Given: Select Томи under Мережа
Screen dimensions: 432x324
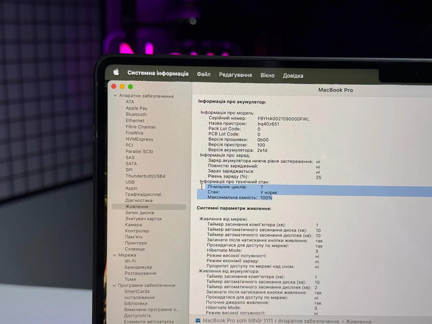Looking at the screenshot, I should (130, 279).
